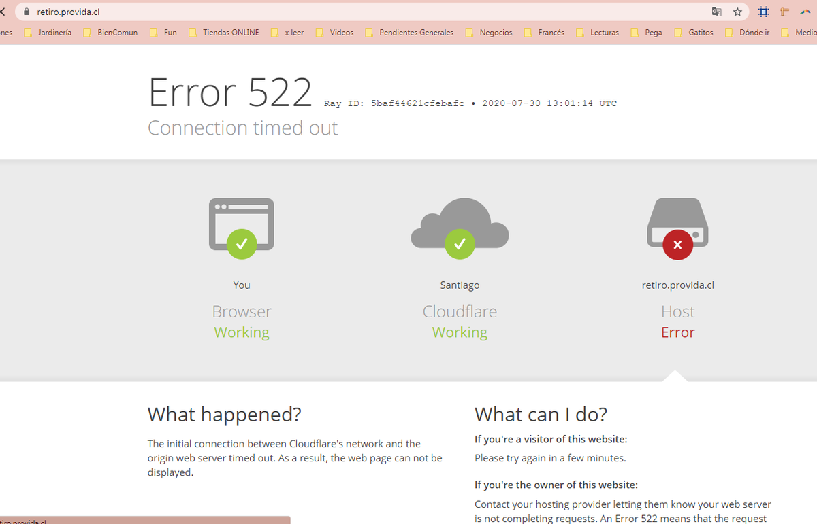
Task: Click If you're a visitor of this website
Action: 551,439
